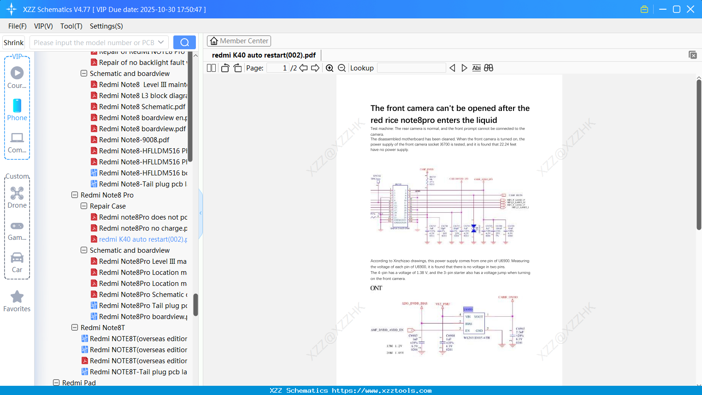Click the binoculars search icon
The image size is (702, 395).
pyautogui.click(x=489, y=68)
